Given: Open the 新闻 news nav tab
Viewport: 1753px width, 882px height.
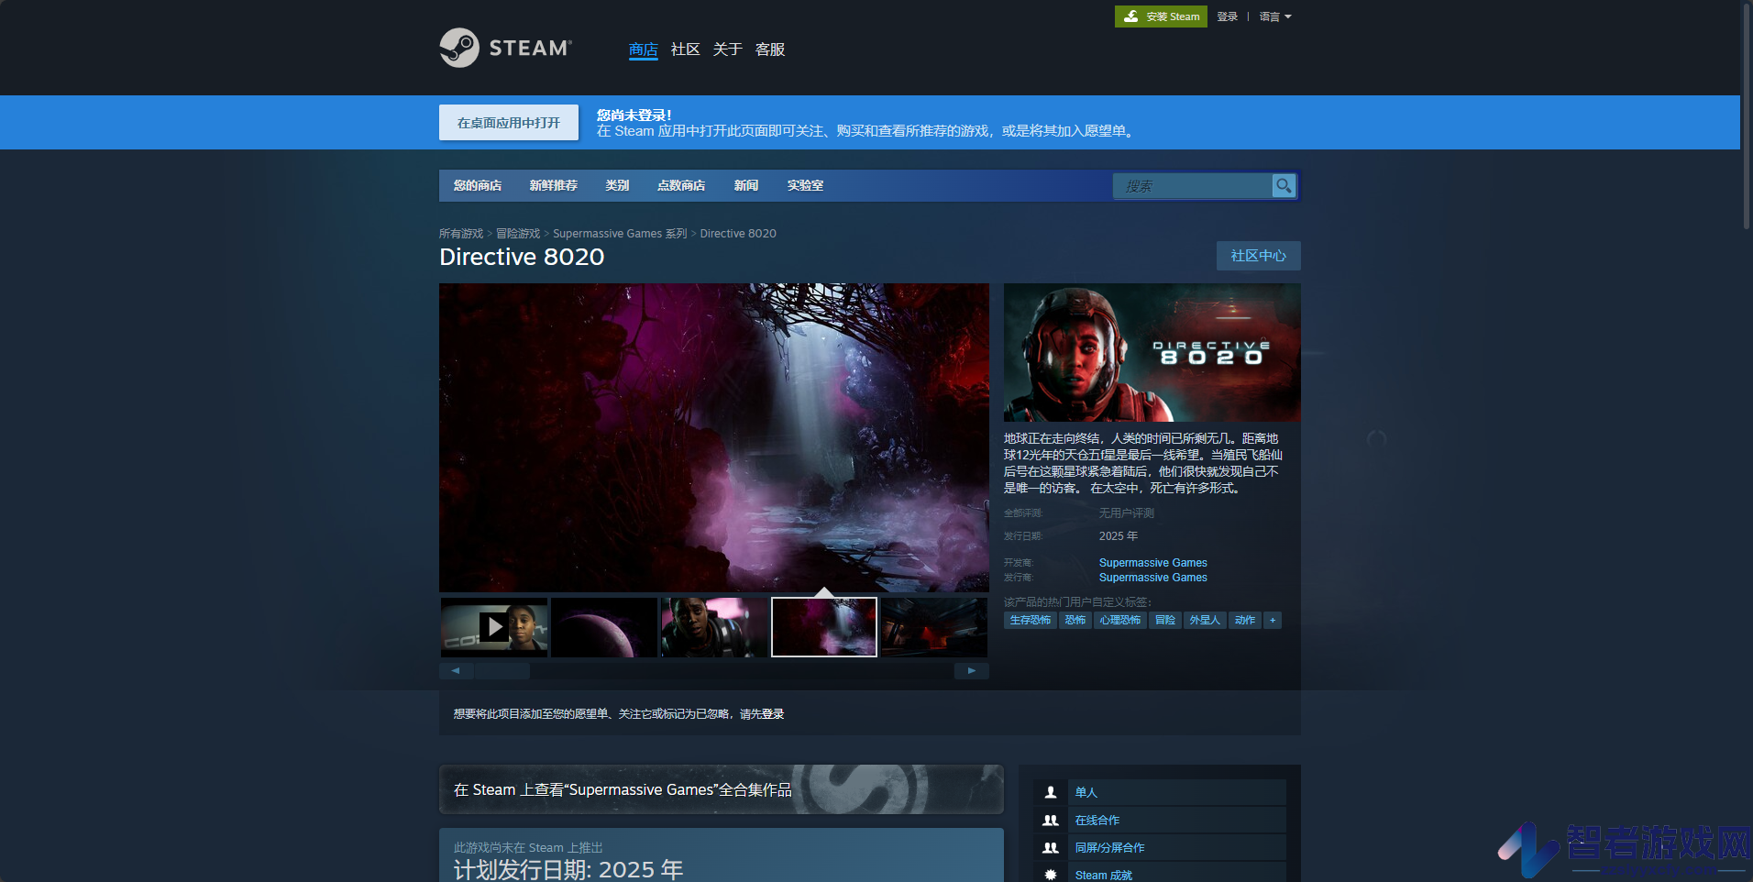Looking at the screenshot, I should (746, 185).
